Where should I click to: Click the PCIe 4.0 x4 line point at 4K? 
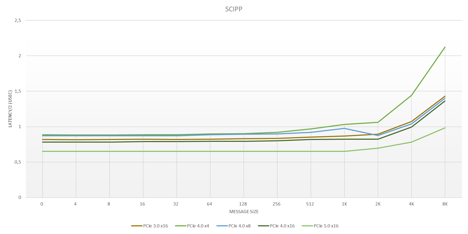411,95
